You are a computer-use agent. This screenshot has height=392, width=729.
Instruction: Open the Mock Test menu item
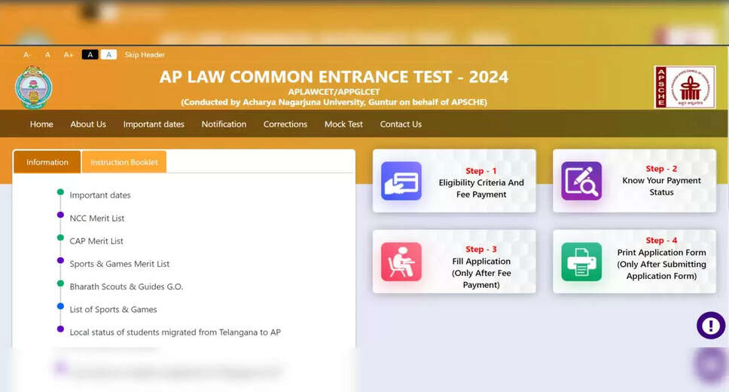(343, 124)
